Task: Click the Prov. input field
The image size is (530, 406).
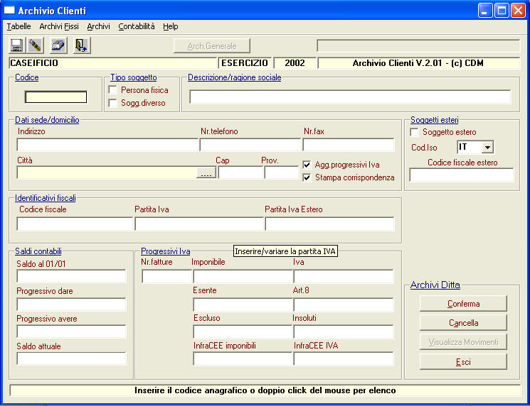Action: pos(281,172)
